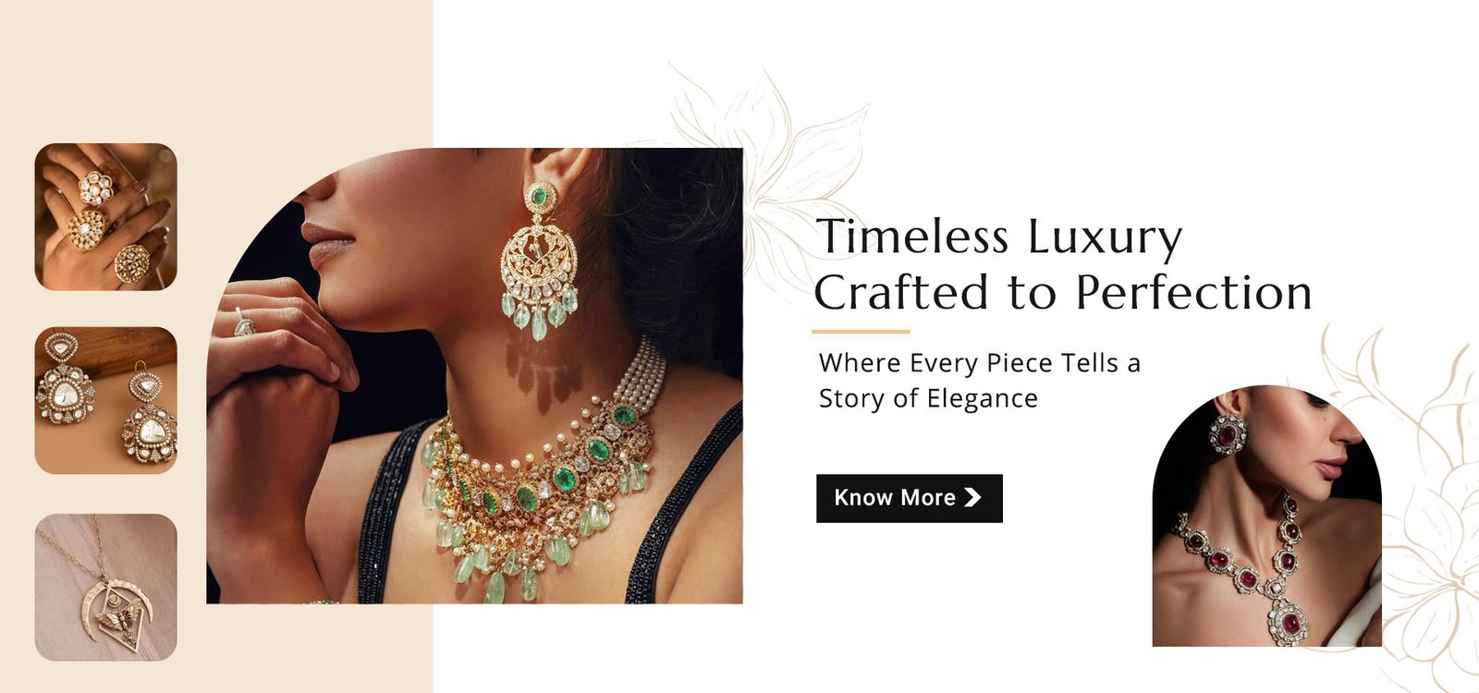
Task: Open the arched ruby necklace model image
Action: (x=1266, y=516)
